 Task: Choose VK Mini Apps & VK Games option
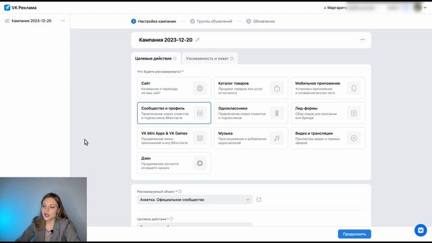coord(174,138)
